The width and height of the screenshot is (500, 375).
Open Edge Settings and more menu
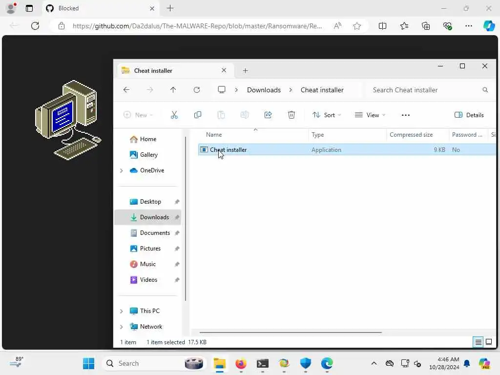tap(468, 26)
